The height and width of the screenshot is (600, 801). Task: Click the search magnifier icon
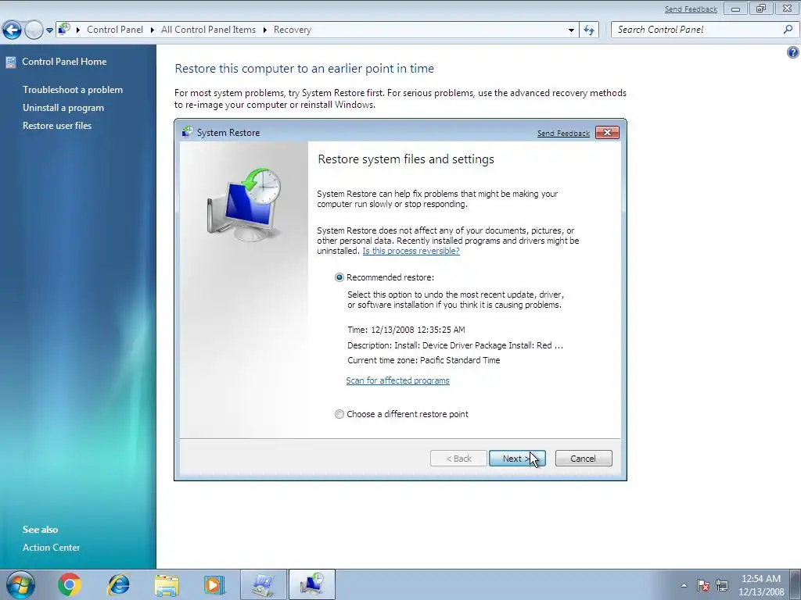click(788, 30)
